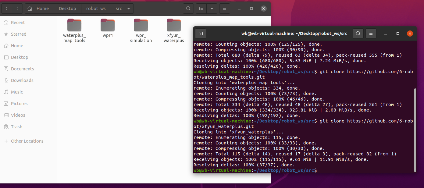
Task: Click "Receiving objects: 100% (680/680)" line
Action: (x=280, y=61)
